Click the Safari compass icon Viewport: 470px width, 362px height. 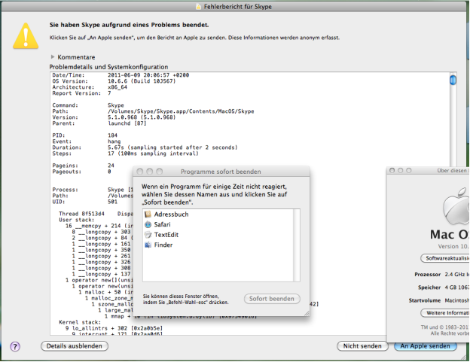148,224
